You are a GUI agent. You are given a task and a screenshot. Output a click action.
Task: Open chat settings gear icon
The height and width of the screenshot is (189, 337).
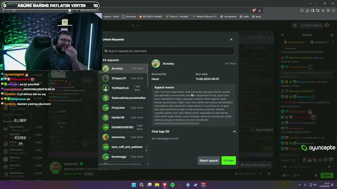(316, 175)
